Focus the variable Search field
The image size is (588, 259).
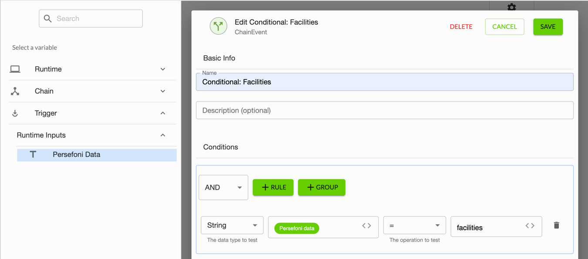(91, 19)
